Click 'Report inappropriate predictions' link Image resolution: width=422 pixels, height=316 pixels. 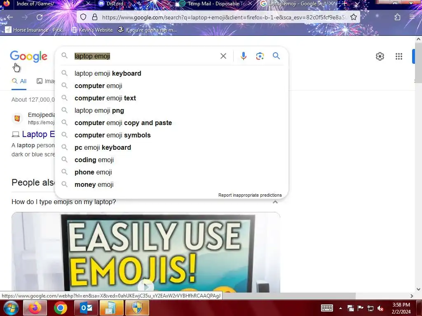coord(250,195)
